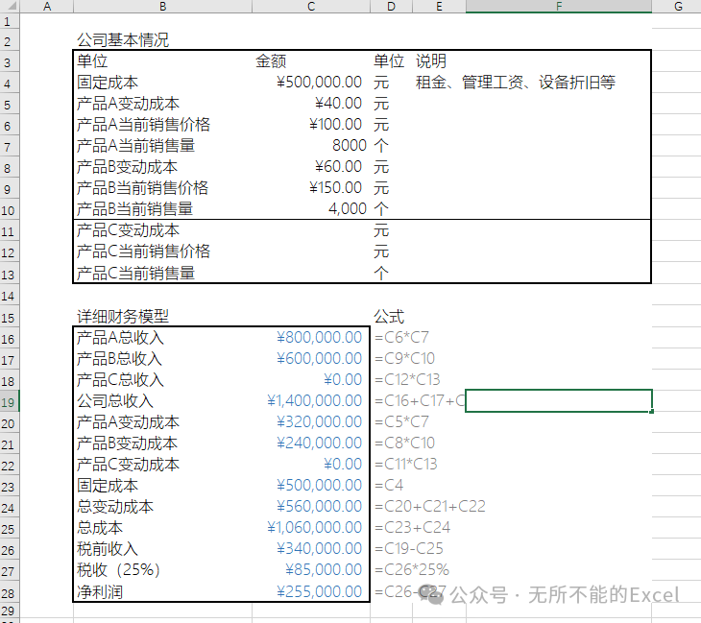Viewport: 701px width, 623px height.
Task: Select column header D
Action: [x=391, y=7]
